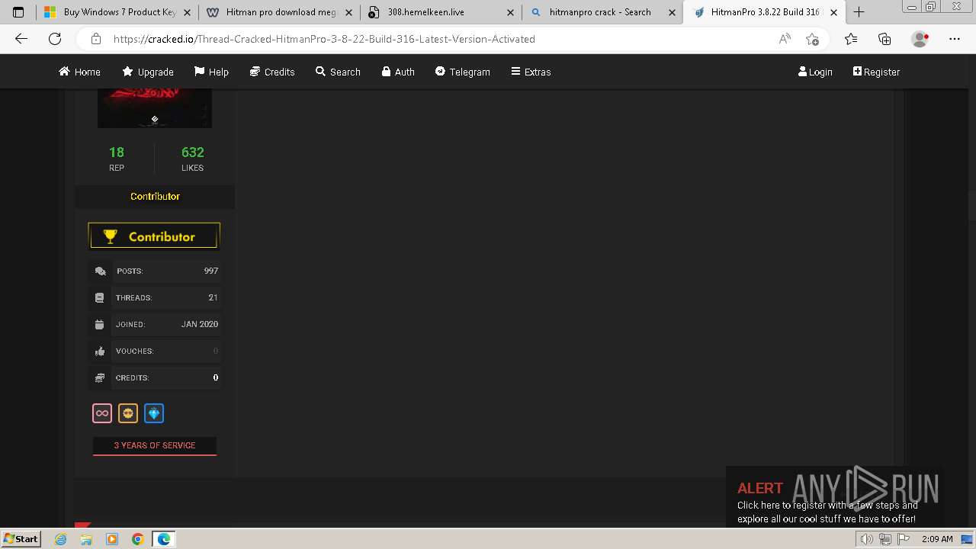976x549 pixels.
Task: Click the VOUCHES stat row
Action: 155,351
